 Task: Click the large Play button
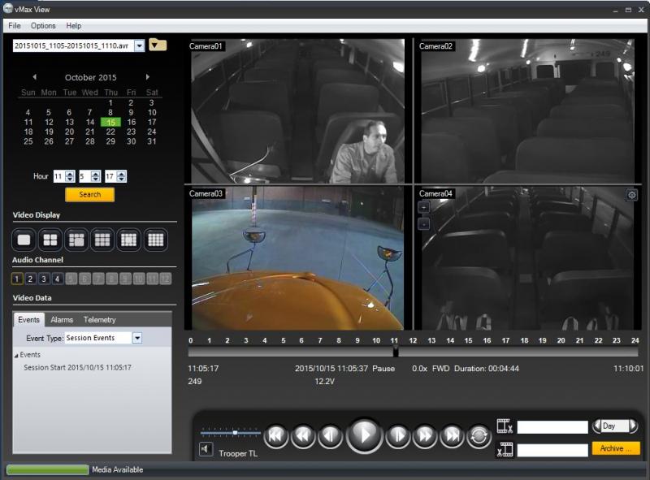(x=364, y=436)
